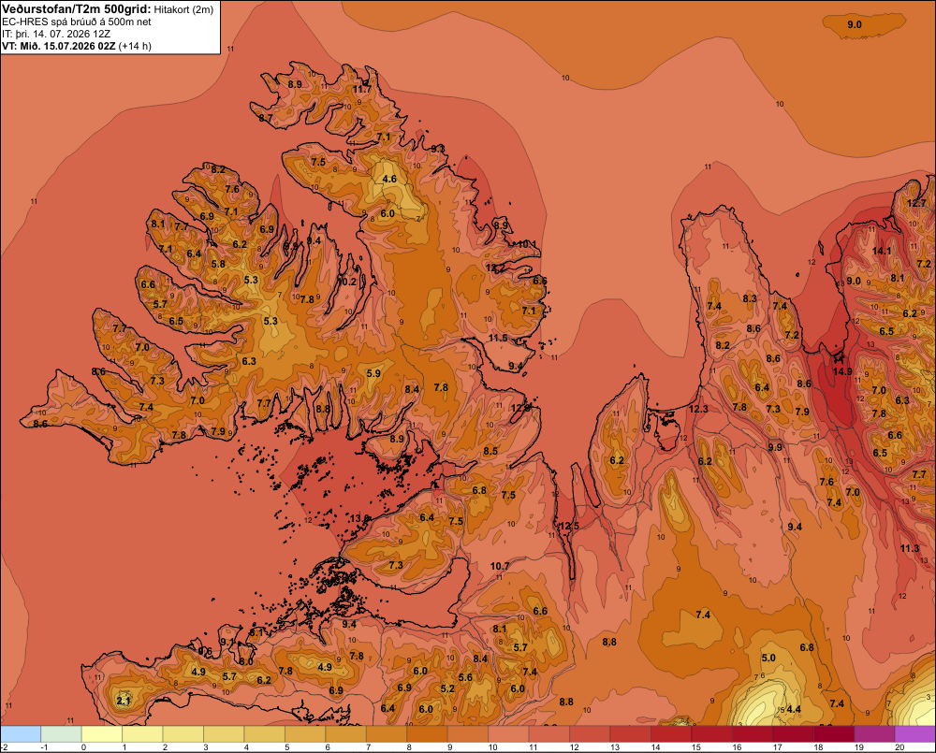Click the violet swatch right of 20
936x753 pixels.
pos(915,734)
